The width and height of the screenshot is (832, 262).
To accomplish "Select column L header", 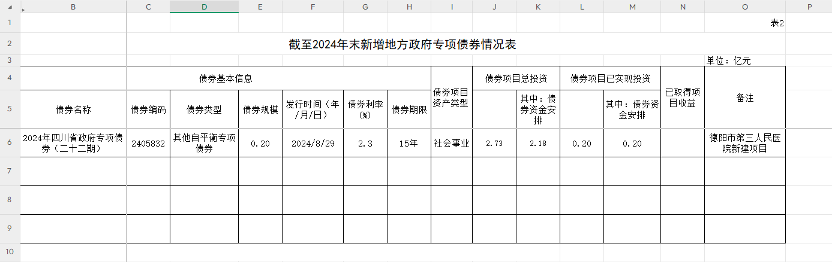I will point(582,7).
